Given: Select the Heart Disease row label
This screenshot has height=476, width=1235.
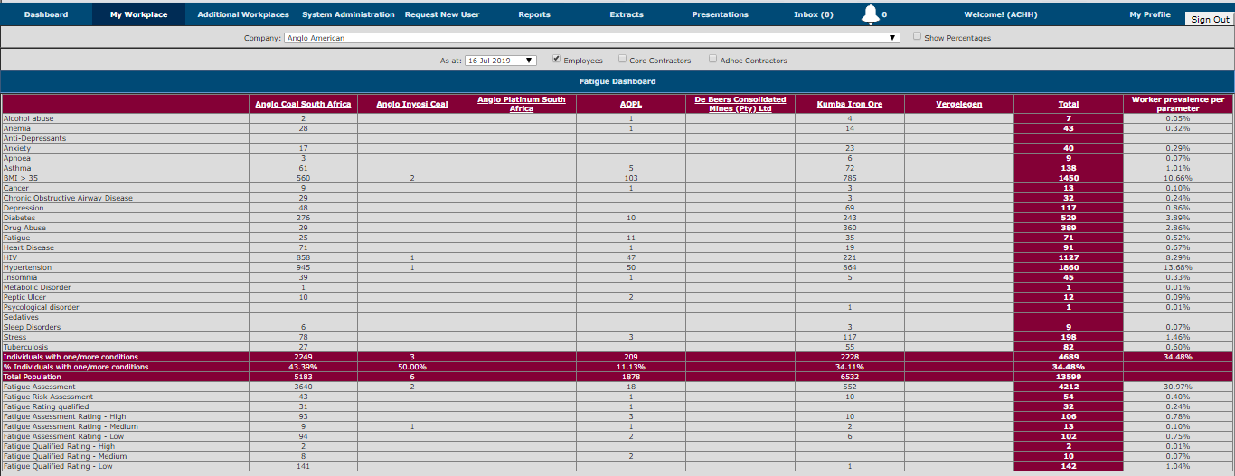Looking at the screenshot, I should [28, 247].
